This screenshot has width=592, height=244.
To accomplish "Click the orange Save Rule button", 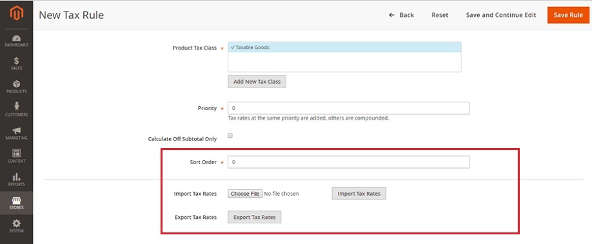I will (568, 15).
